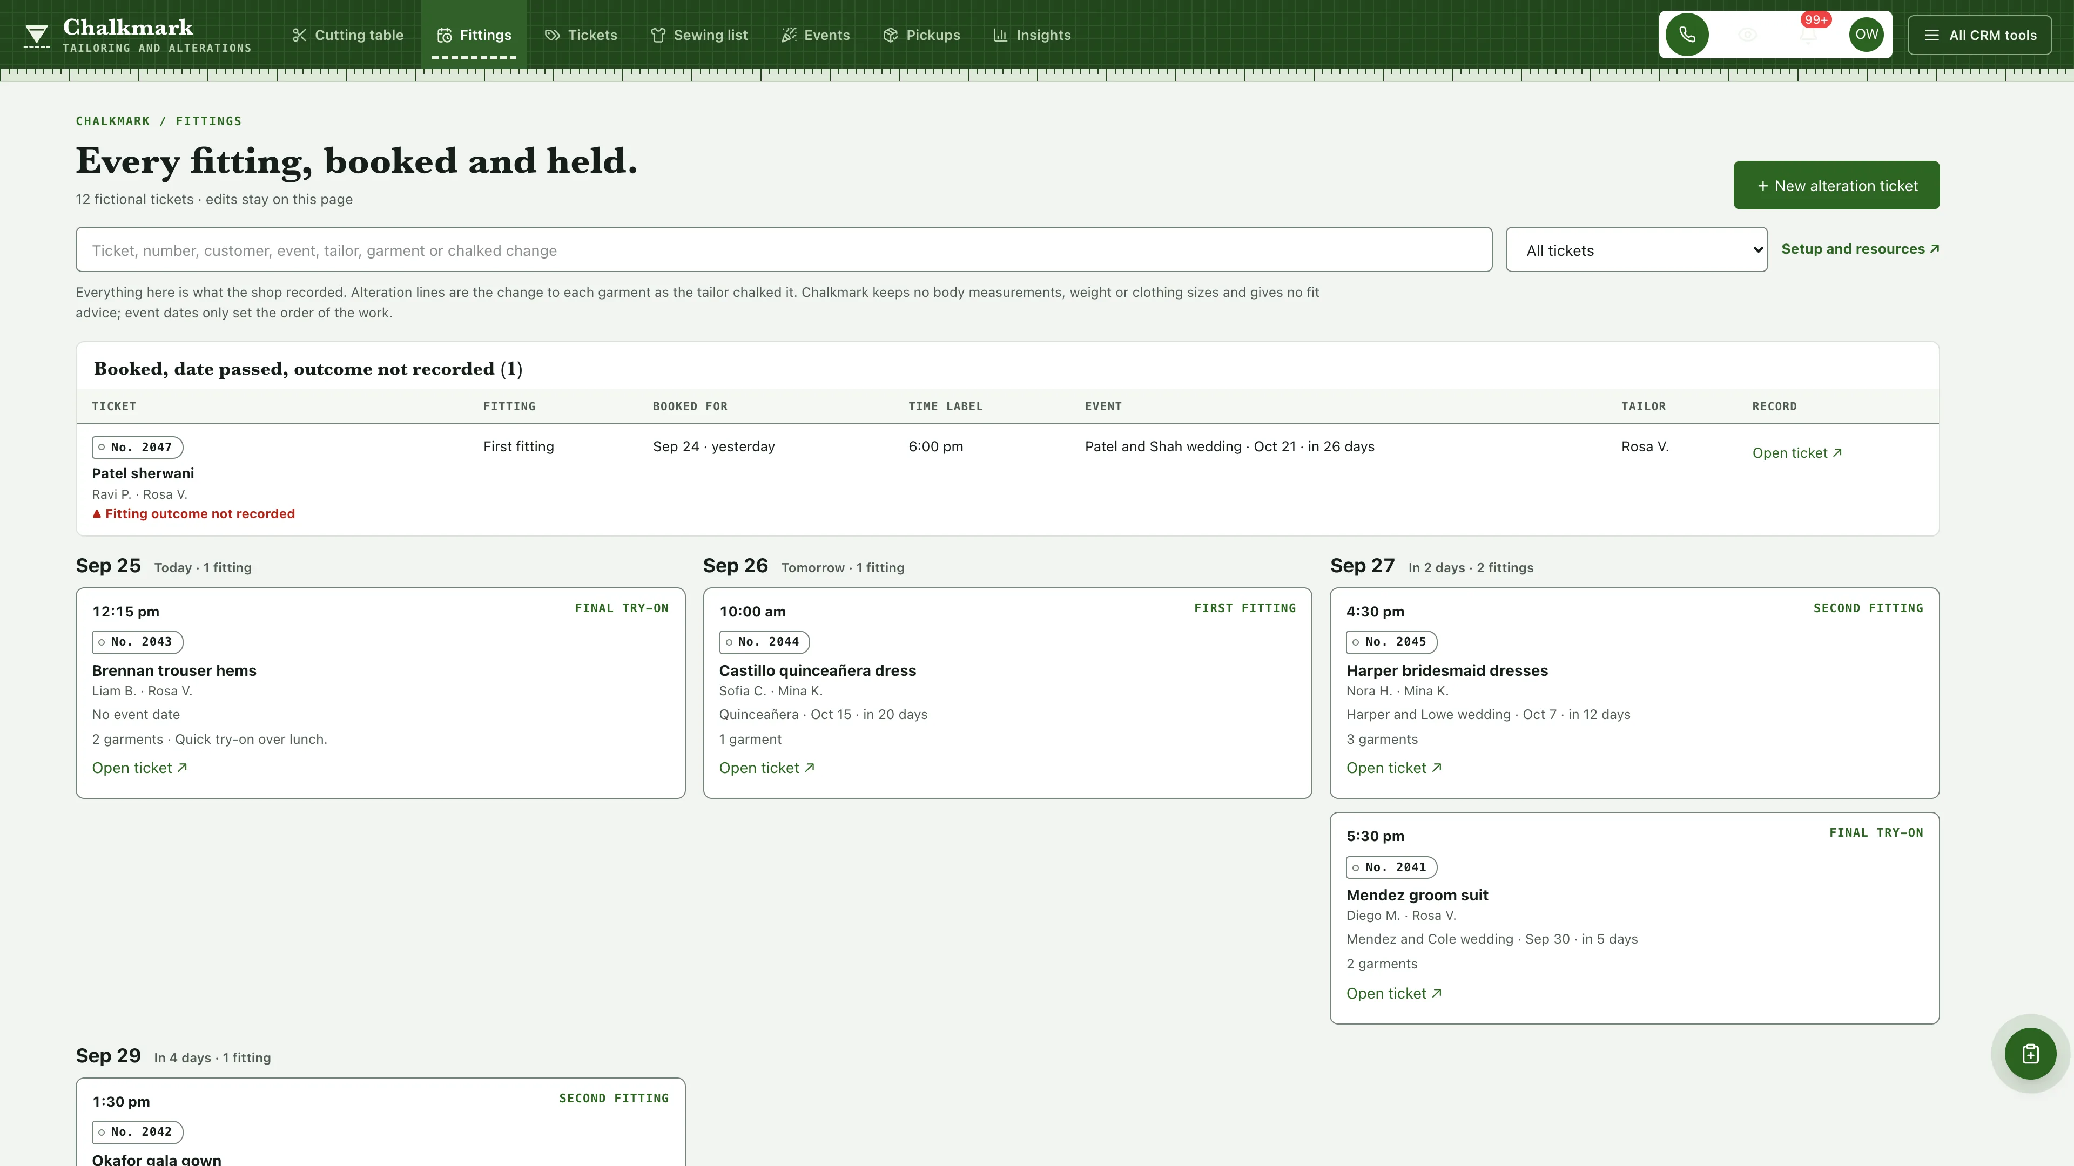Click the 'Castillo quinceañera dress' card title
Image resolution: width=2074 pixels, height=1166 pixels.
coord(817,670)
